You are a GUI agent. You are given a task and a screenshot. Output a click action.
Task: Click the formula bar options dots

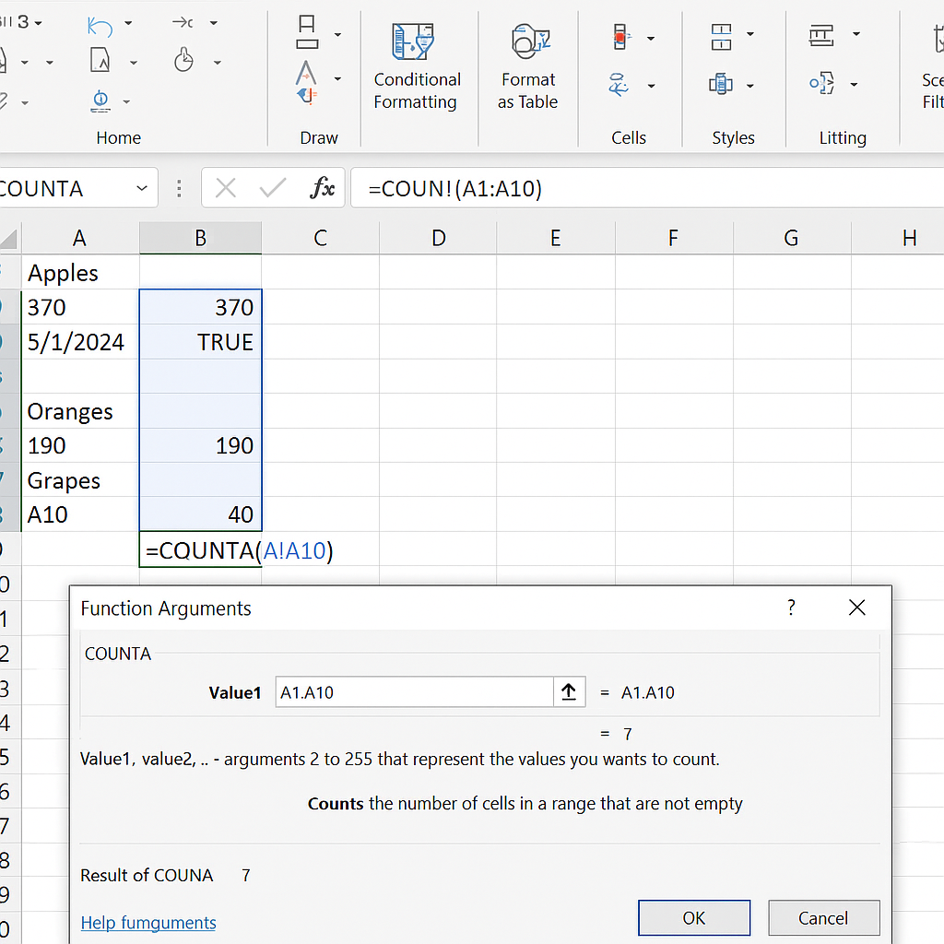pos(179,188)
